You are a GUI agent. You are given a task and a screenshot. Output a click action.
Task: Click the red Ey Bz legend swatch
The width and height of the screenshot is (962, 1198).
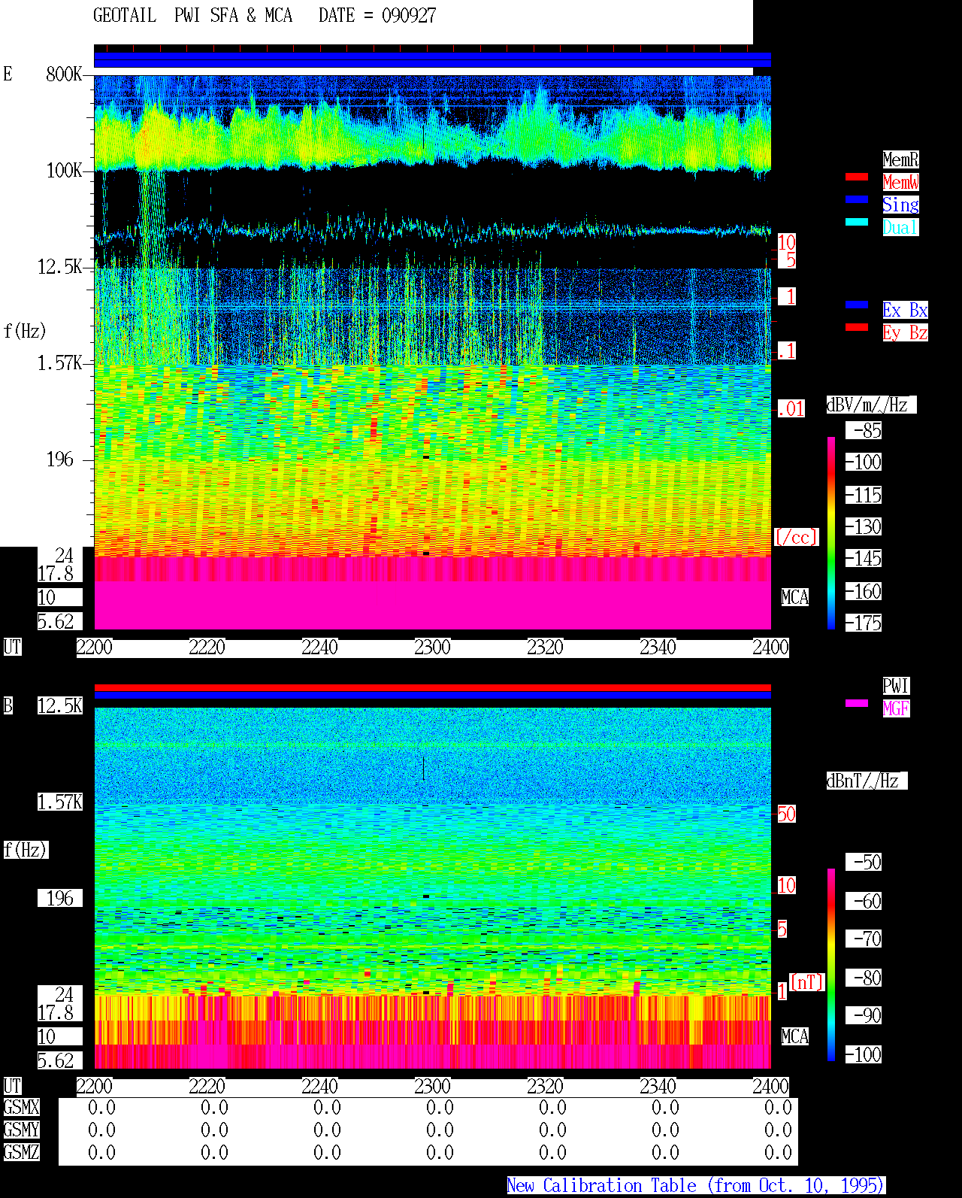[857, 327]
